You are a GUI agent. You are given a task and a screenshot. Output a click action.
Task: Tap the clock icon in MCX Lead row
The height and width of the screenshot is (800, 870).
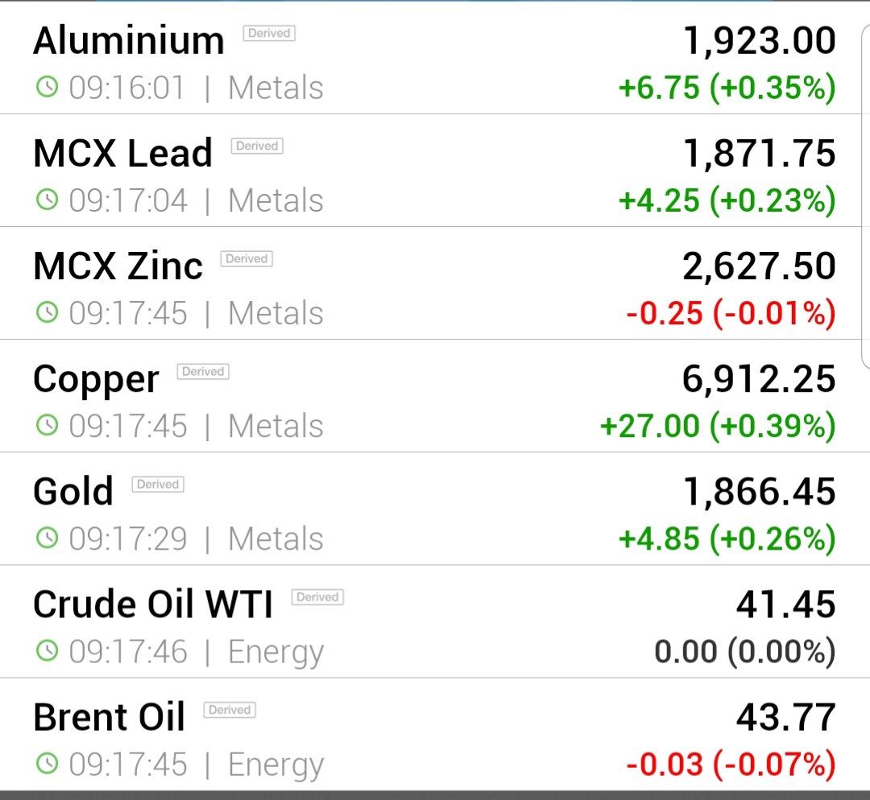48,200
